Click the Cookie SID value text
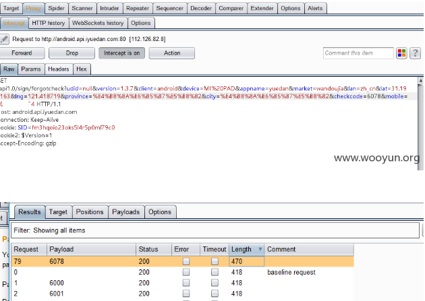The image size is (425, 301). (73, 127)
